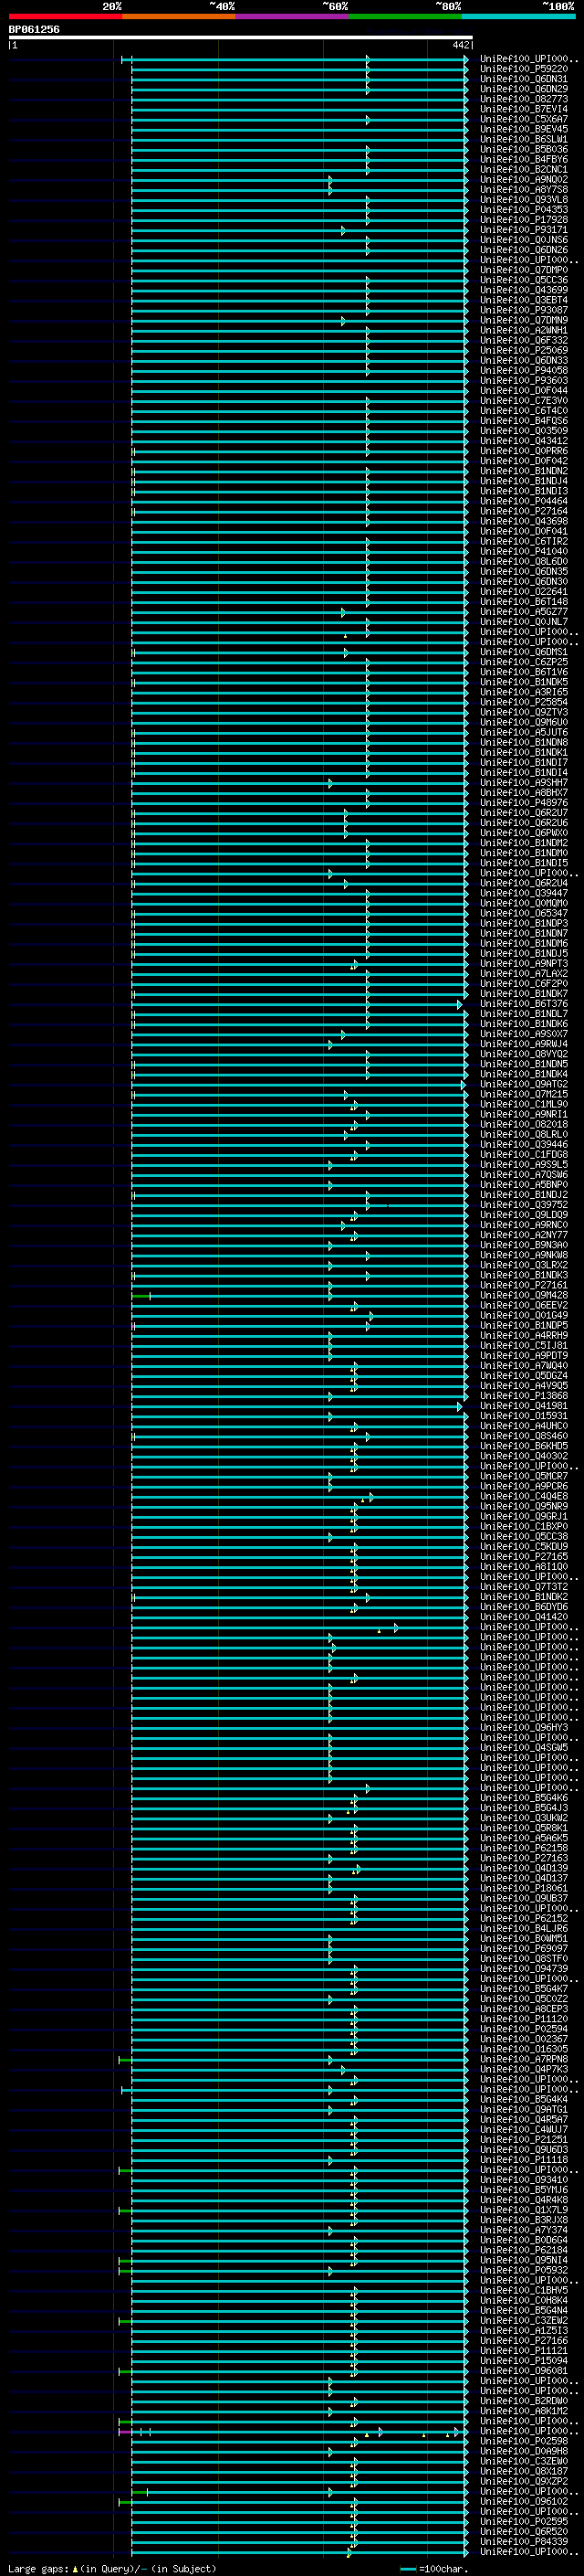Select the UniRef100_C1FDG8 label
Image resolution: width=584 pixels, height=2576 pixels.
coord(524,1154)
